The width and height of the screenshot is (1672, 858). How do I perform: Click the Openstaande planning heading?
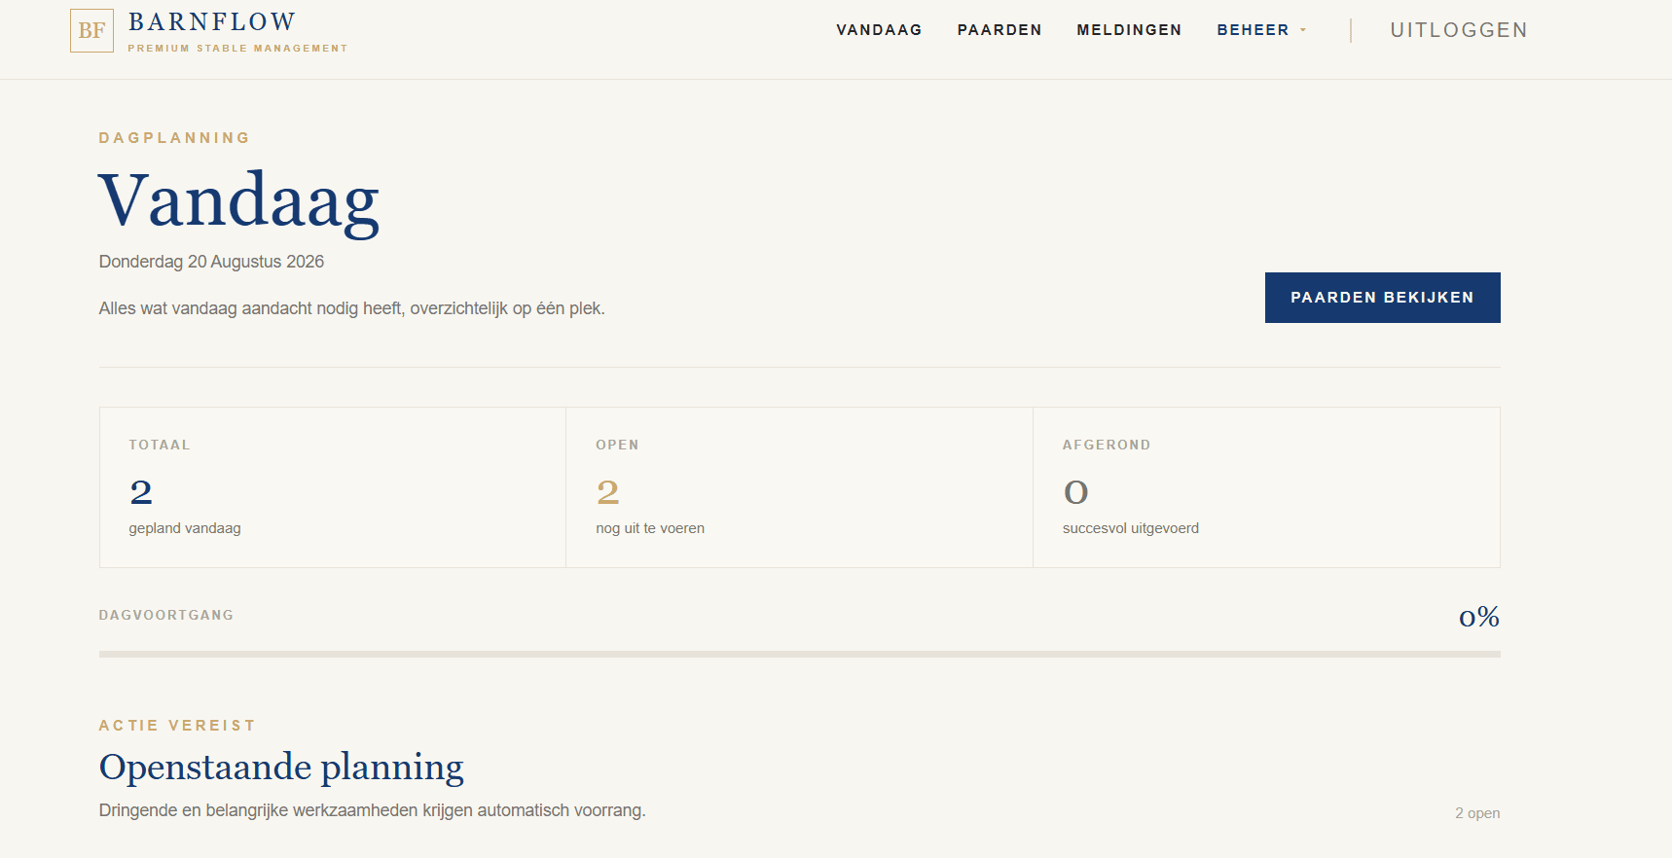pyautogui.click(x=281, y=768)
